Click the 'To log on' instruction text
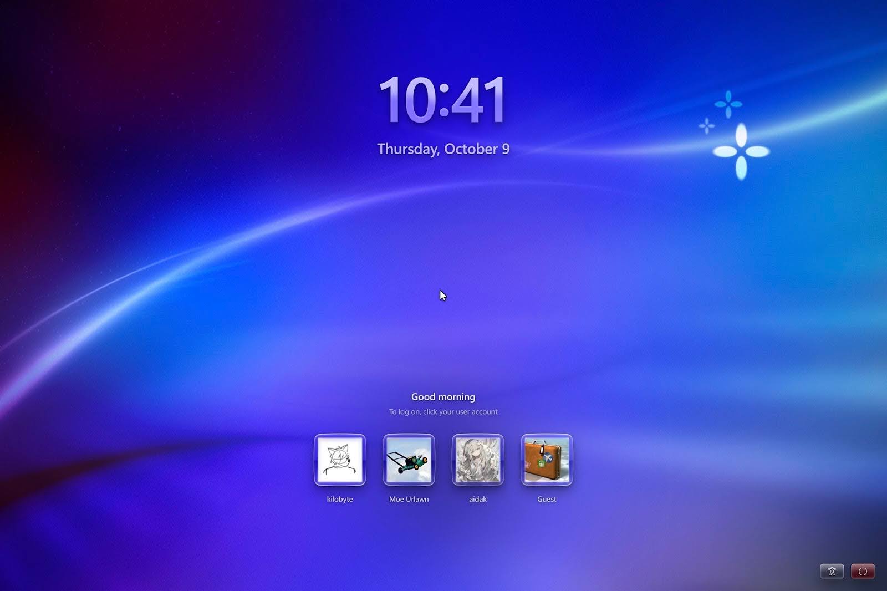The width and height of the screenshot is (887, 591). pyautogui.click(x=443, y=412)
